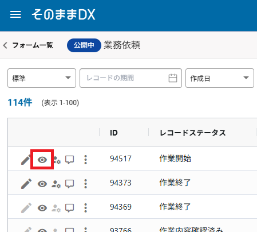Select ID cell 94373
The image size is (257, 232).
(x=121, y=183)
